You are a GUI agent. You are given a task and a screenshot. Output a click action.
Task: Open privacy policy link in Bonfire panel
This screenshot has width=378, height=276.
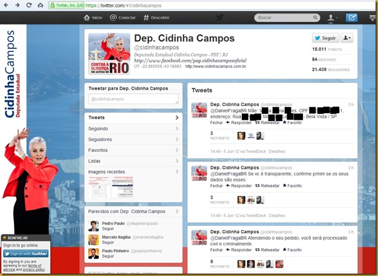click(34, 269)
